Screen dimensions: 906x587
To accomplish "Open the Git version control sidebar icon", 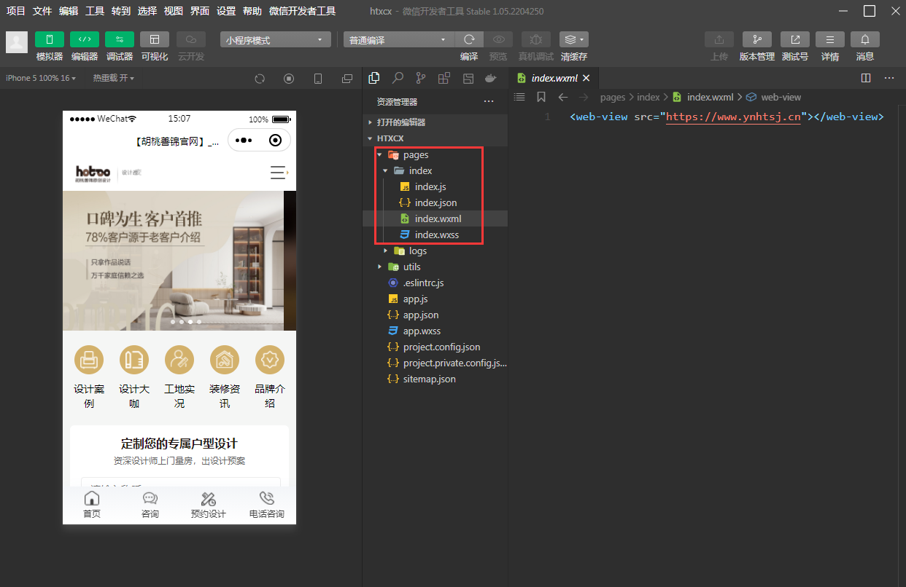I will tap(420, 78).
